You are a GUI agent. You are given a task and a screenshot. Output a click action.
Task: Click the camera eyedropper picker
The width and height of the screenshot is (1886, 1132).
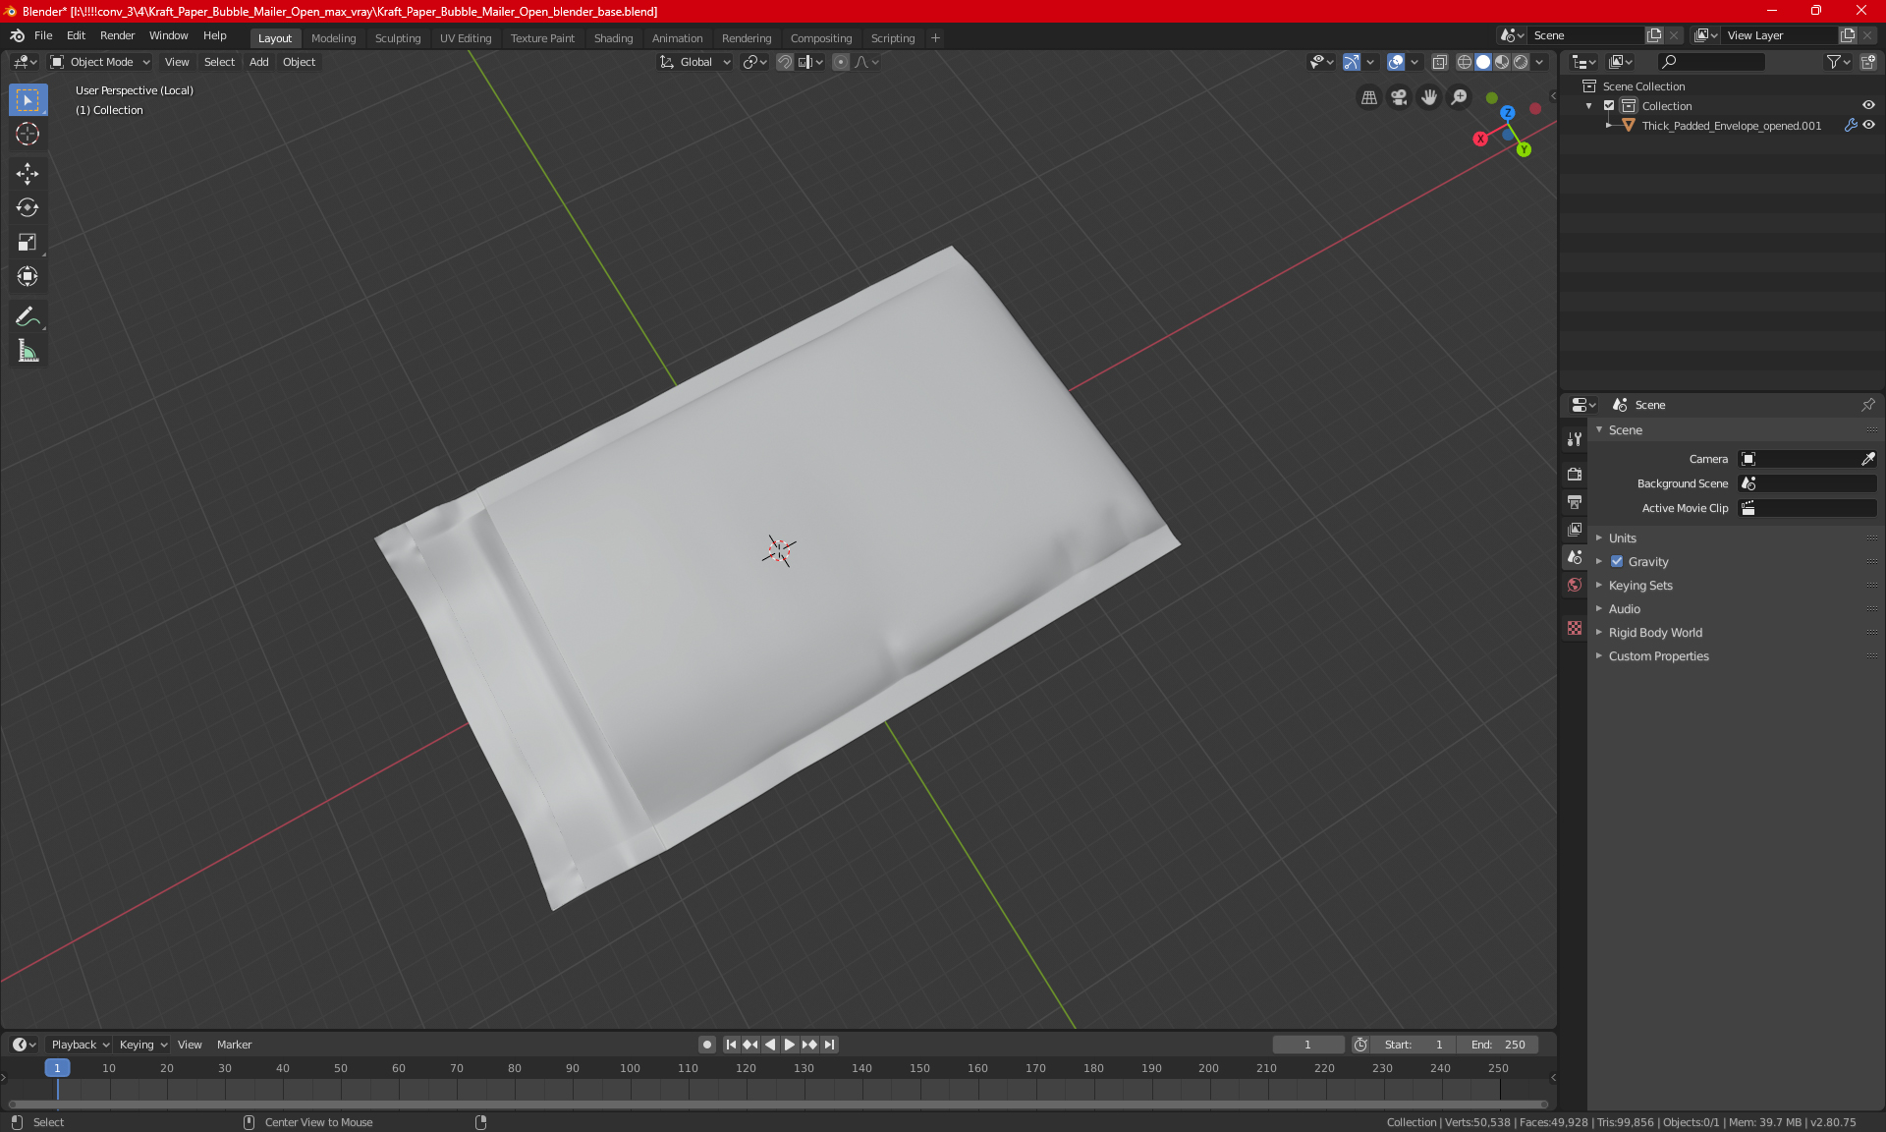coord(1867,459)
